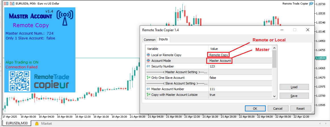
Task: Click the Copy with Master Account Lotsize icon
Action: coord(148,95)
